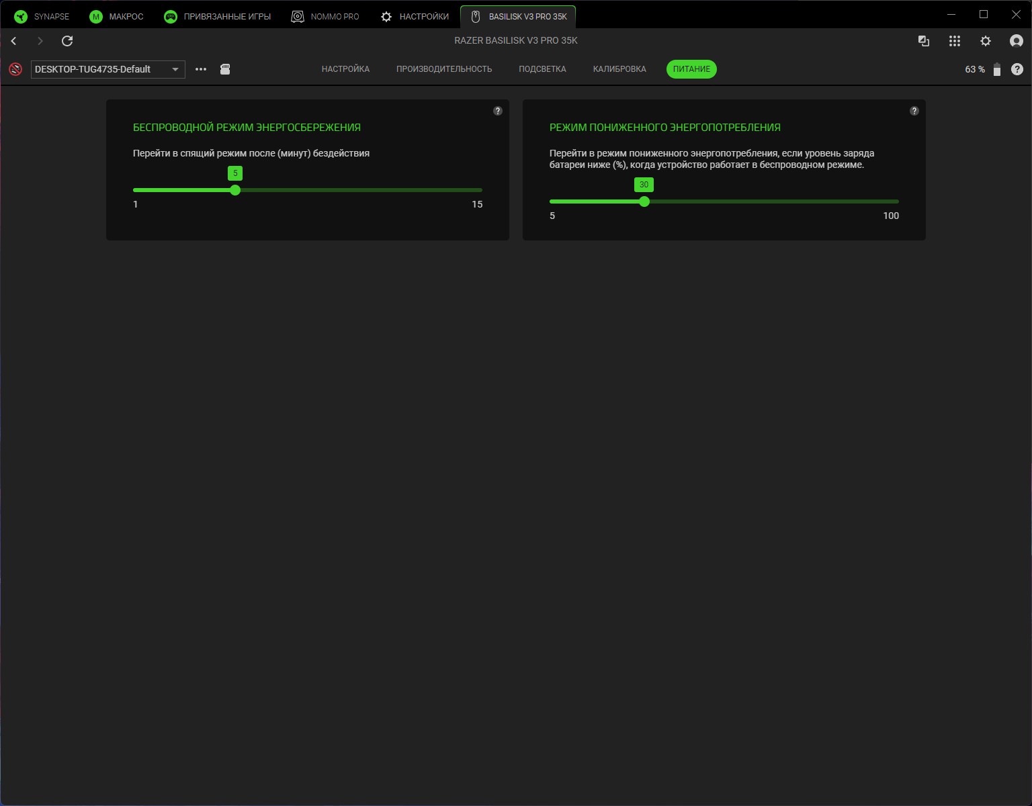Open the user account avatar icon
Viewport: 1032px width, 806px height.
[1017, 41]
